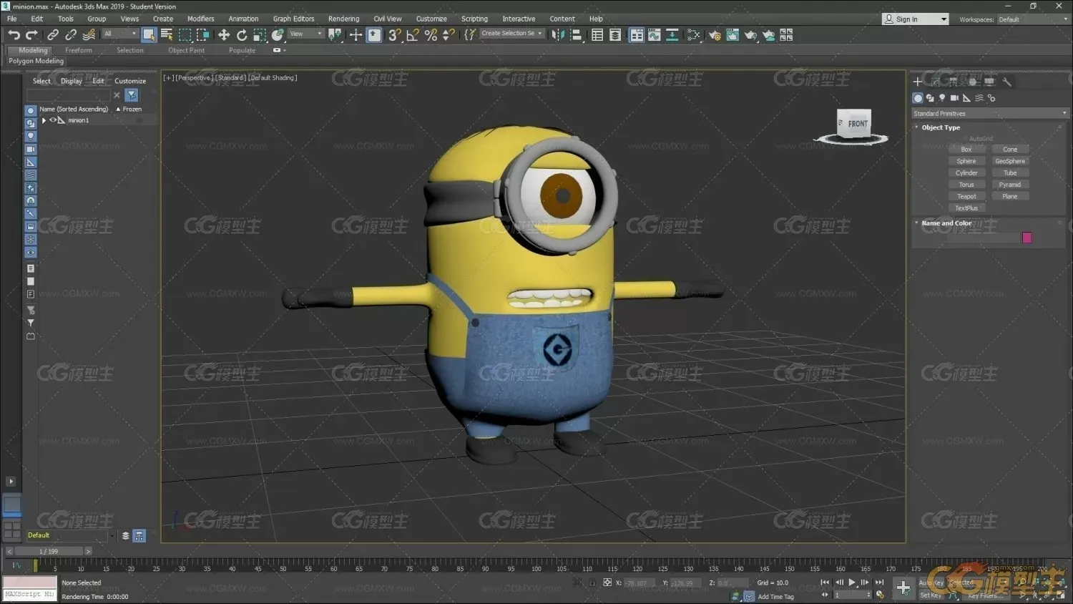Click the Sphere primitive button
1073x604 pixels.
966,161
